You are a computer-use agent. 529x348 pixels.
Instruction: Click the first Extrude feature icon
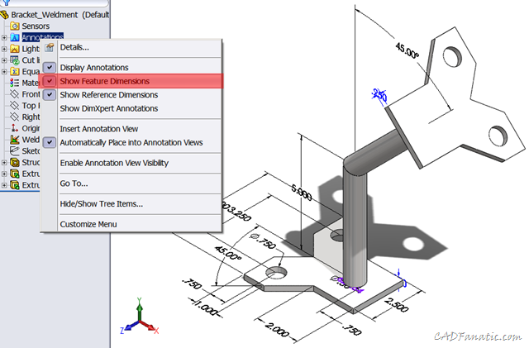[x=15, y=174]
